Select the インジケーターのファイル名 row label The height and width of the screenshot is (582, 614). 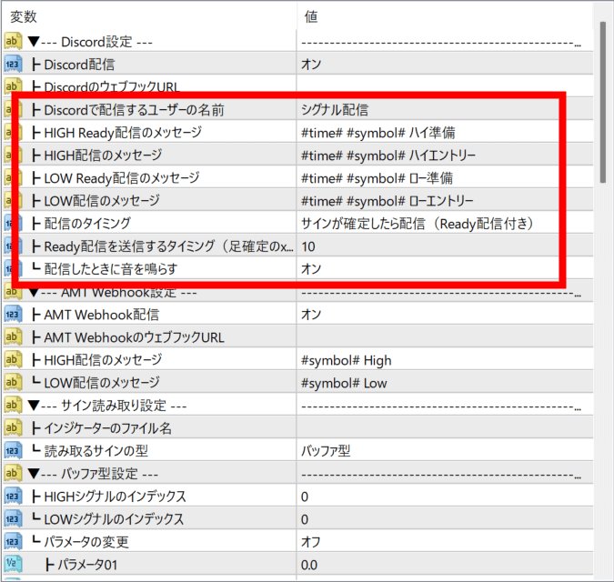(107, 427)
